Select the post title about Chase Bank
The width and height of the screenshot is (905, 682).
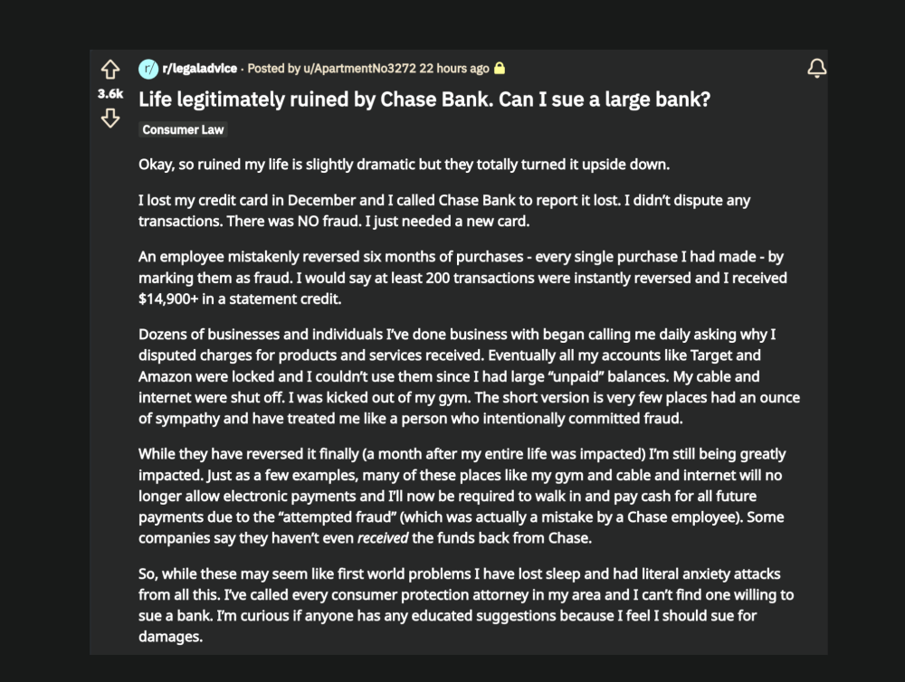[425, 99]
